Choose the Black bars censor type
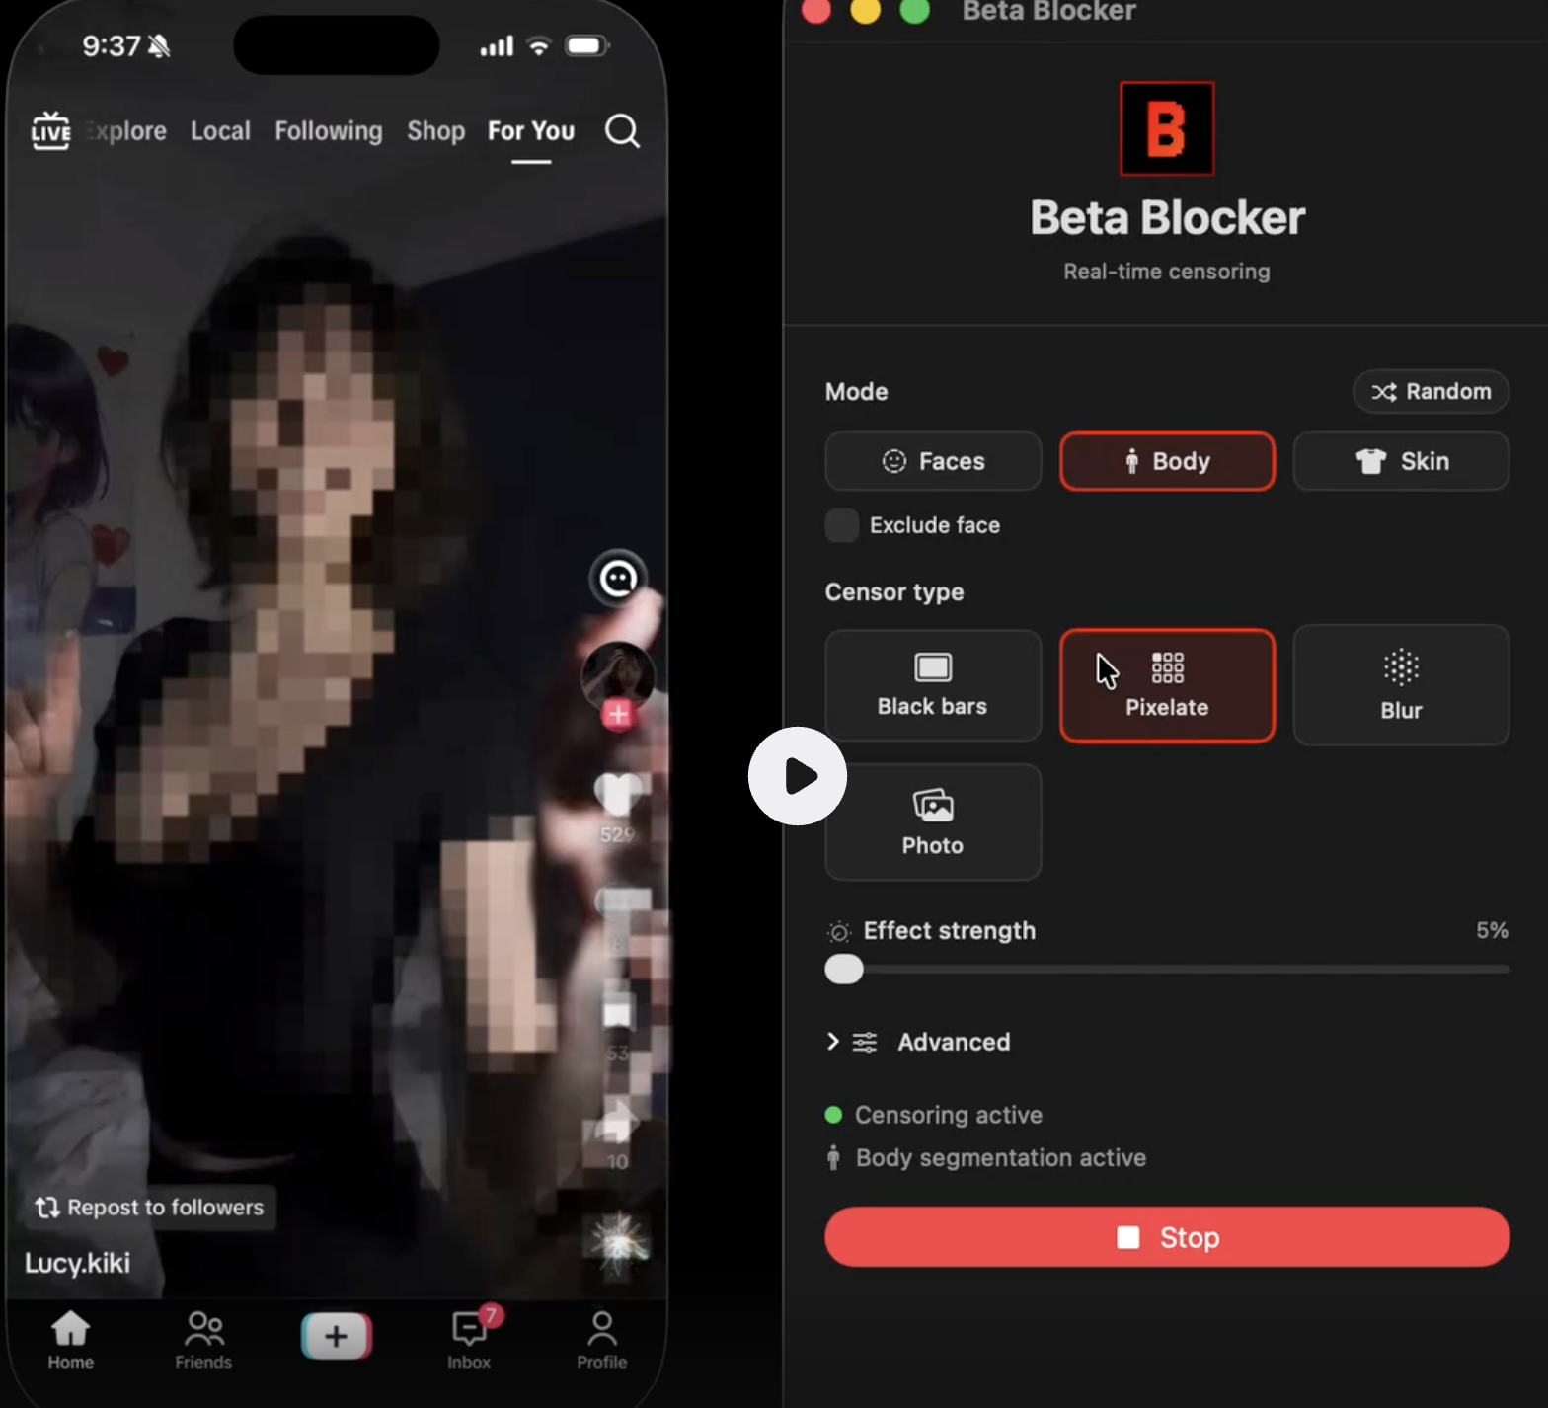The height and width of the screenshot is (1408, 1548). [933, 685]
